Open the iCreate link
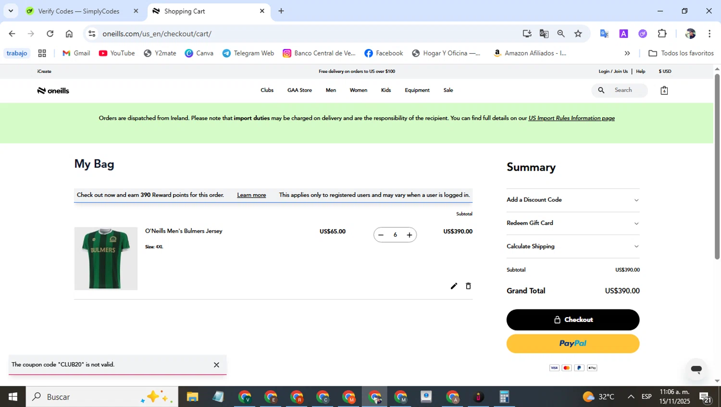 44,71
